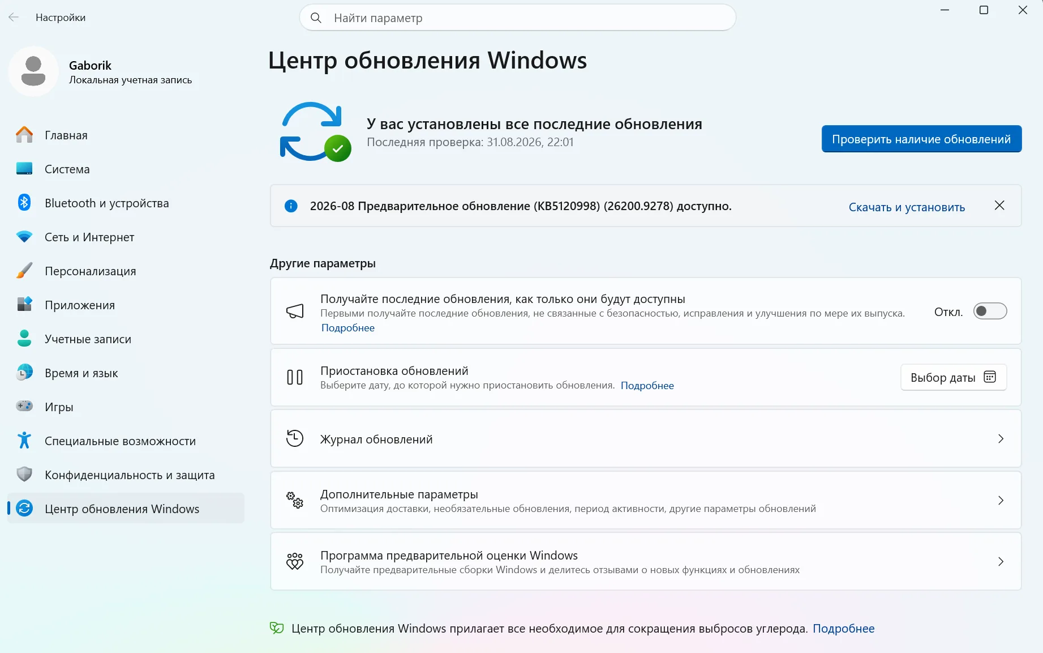This screenshot has height=653, width=1043.
Task: Click the gears icon for advanced options
Action: (295, 500)
